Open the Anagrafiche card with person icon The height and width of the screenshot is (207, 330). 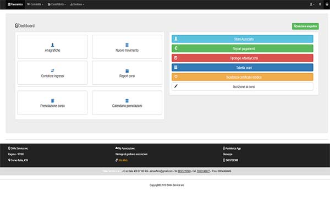pos(52,47)
